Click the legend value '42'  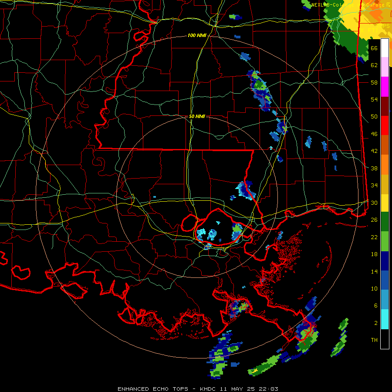[374, 151]
